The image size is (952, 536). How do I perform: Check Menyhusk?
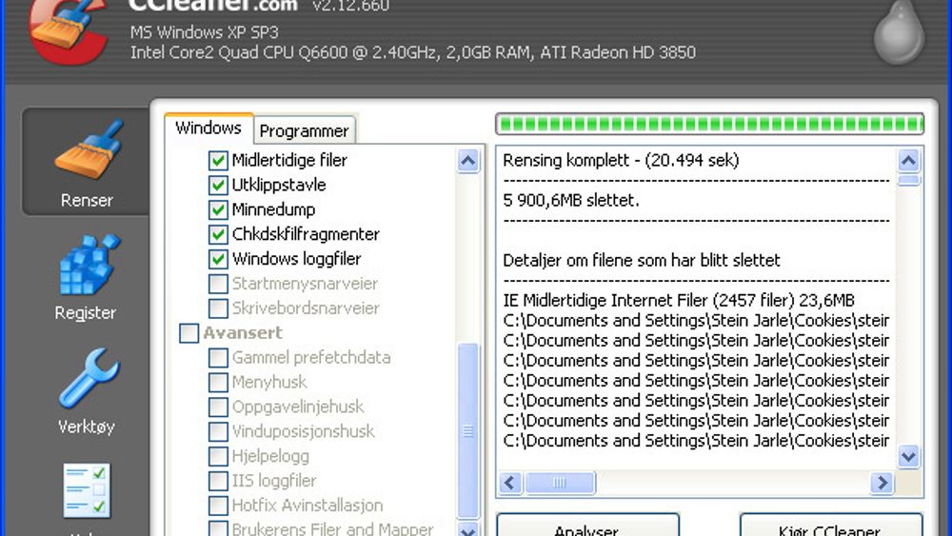point(218,383)
